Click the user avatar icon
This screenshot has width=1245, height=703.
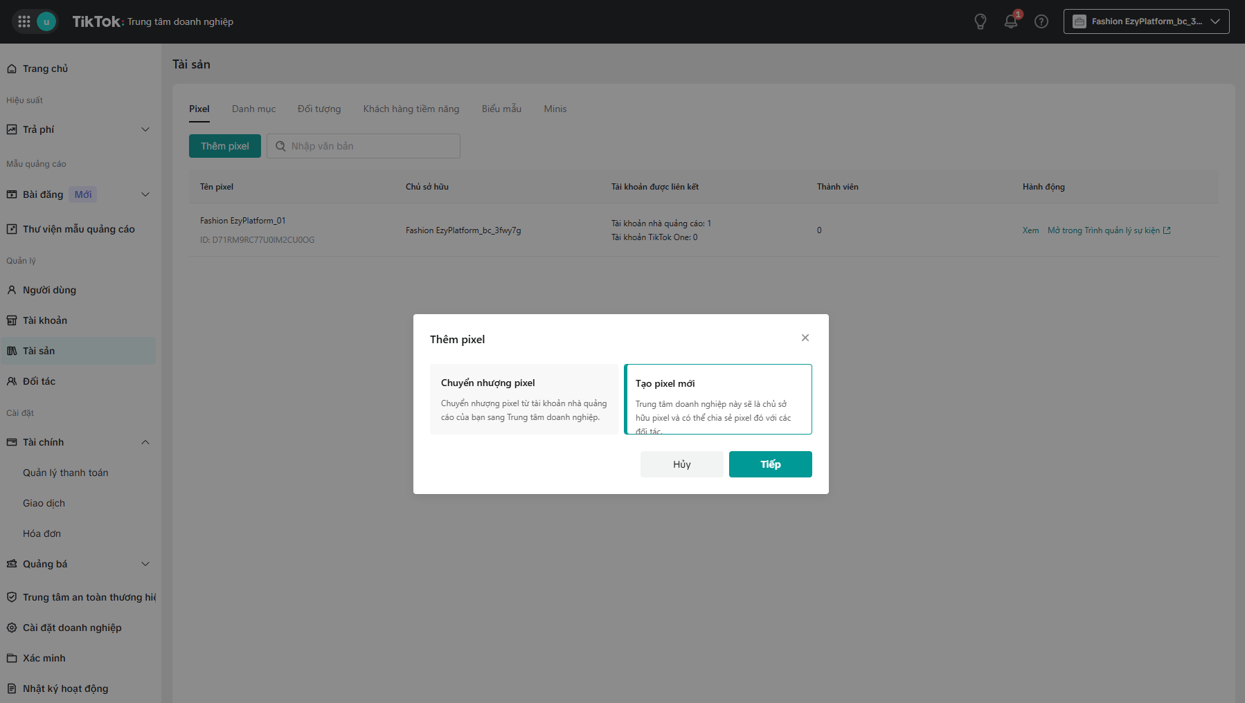(46, 21)
